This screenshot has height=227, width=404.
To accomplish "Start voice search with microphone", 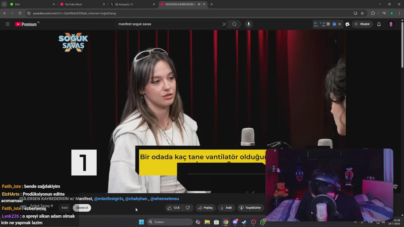I will coord(248,24).
